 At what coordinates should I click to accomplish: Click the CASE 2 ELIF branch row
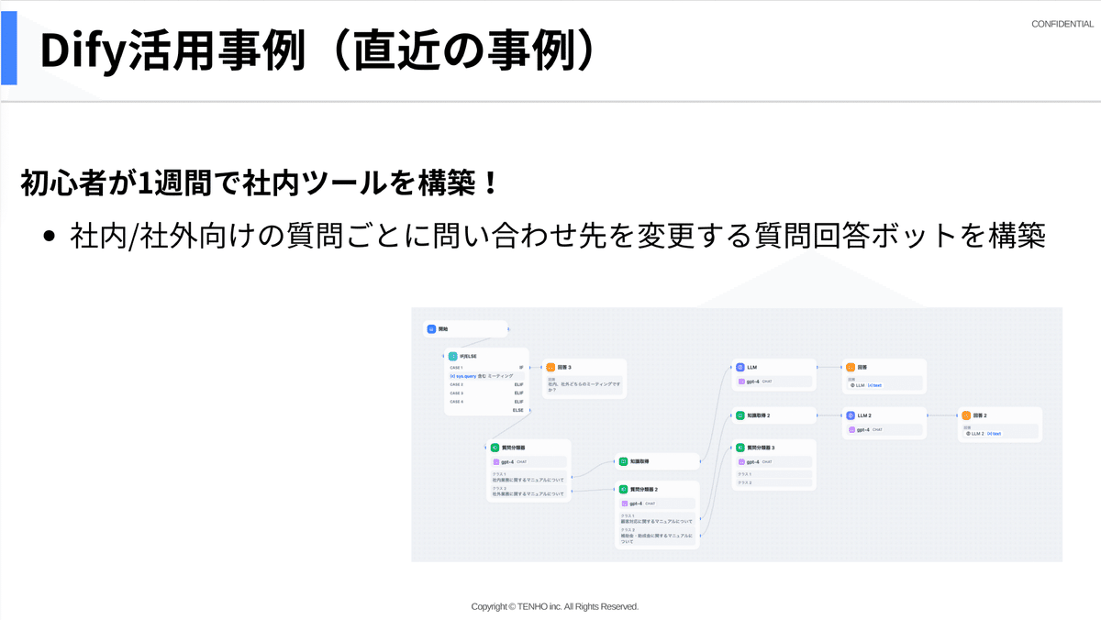coord(485,384)
